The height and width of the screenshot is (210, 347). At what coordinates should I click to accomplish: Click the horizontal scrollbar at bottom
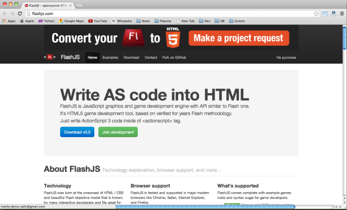205,207
